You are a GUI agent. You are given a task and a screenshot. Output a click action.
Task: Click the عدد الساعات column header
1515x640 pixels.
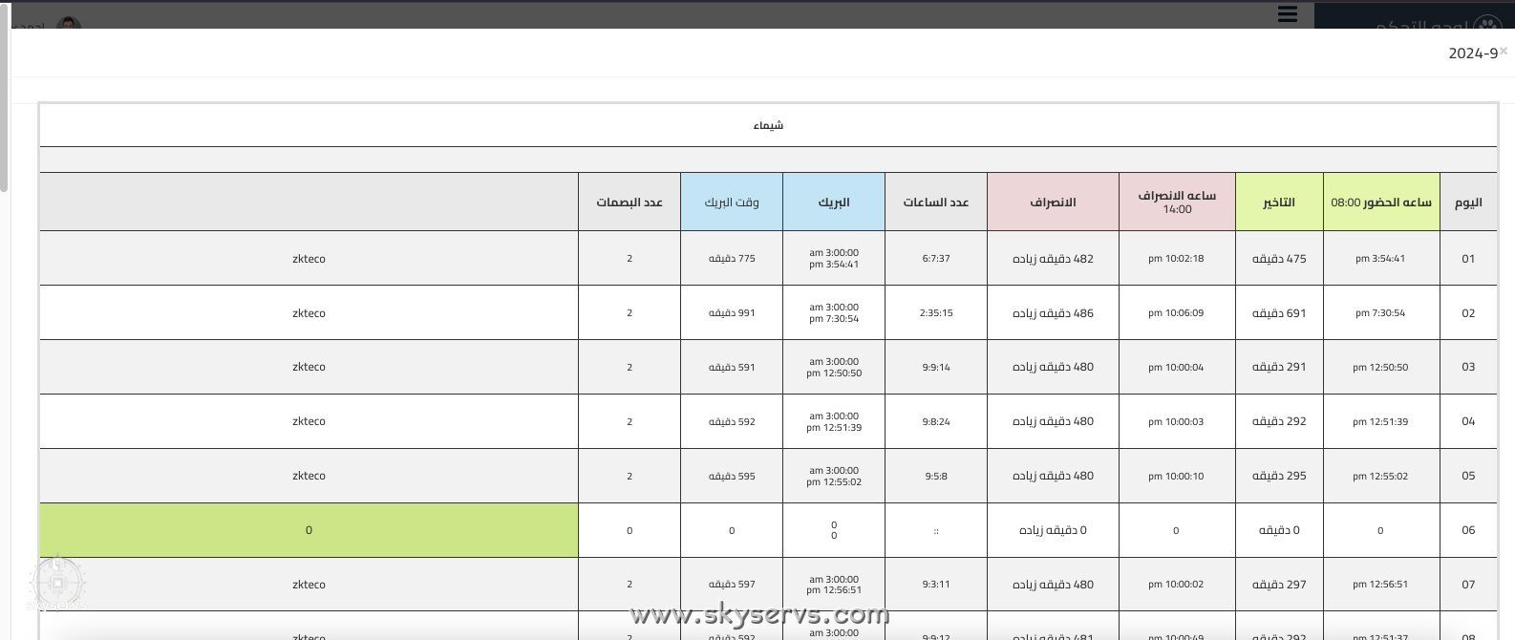tap(936, 203)
